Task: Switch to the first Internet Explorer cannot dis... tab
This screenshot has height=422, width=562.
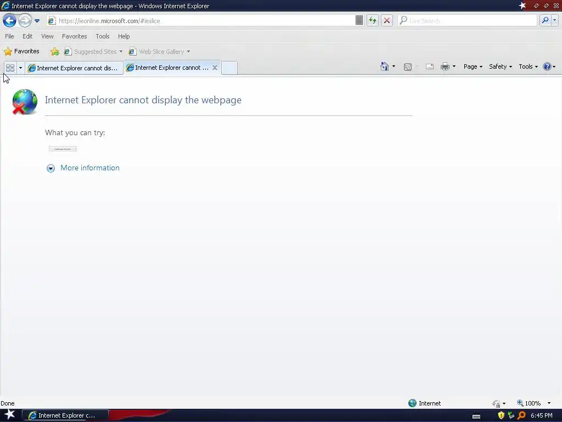Action: pos(74,68)
